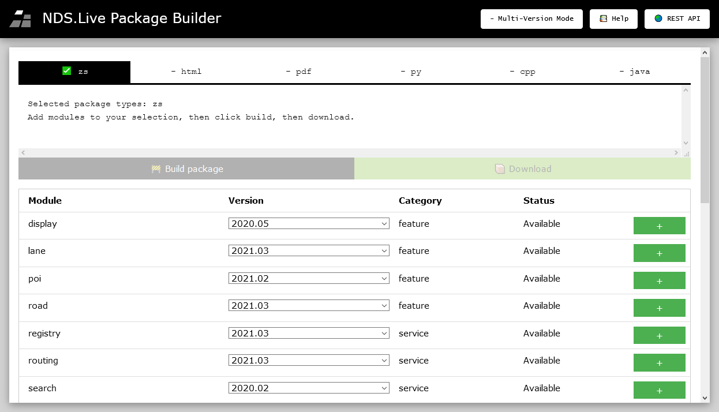
Task: Add the registry module with plus
Action: click(660, 335)
